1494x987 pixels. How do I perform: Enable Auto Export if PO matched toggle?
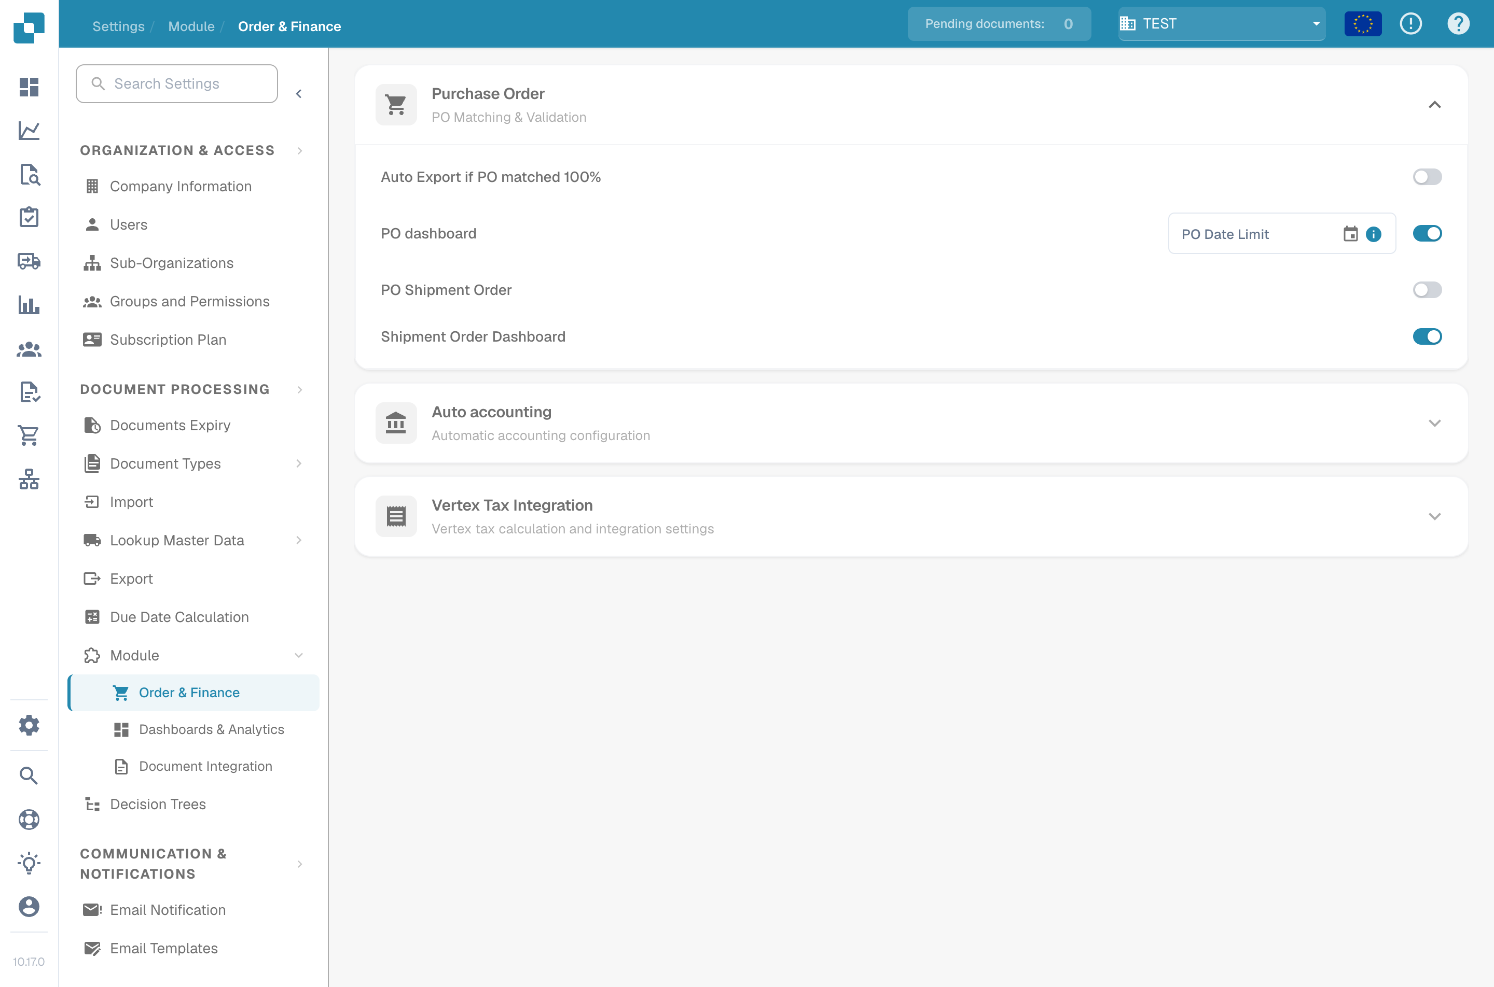click(1427, 177)
